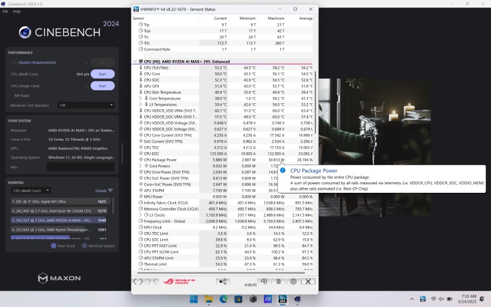Close sensors with bottom X button
Screen dimensions: 491x307
click(308, 281)
